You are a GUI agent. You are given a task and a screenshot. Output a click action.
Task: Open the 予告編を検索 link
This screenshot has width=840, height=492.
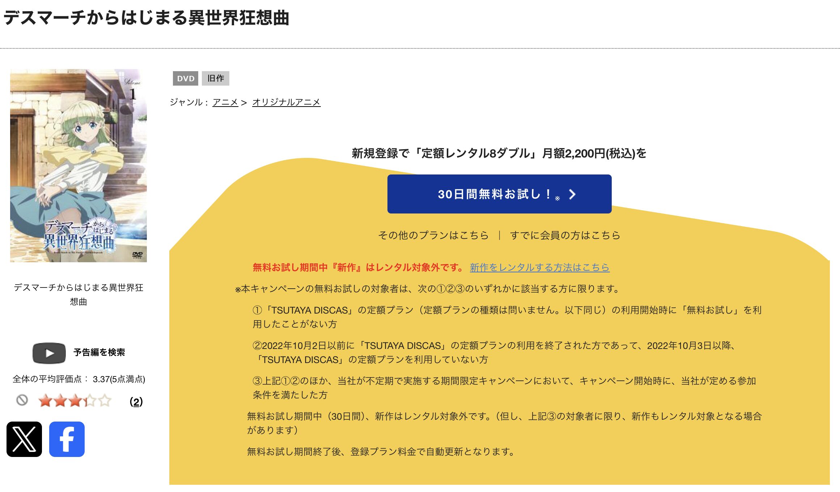point(99,352)
